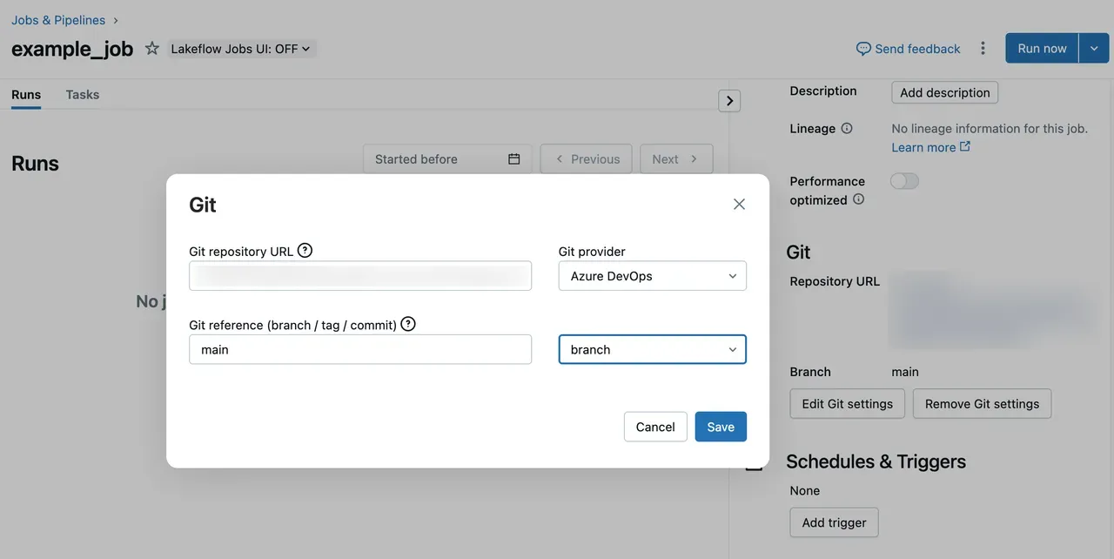
Task: Click the Run now button
Action: [1042, 49]
